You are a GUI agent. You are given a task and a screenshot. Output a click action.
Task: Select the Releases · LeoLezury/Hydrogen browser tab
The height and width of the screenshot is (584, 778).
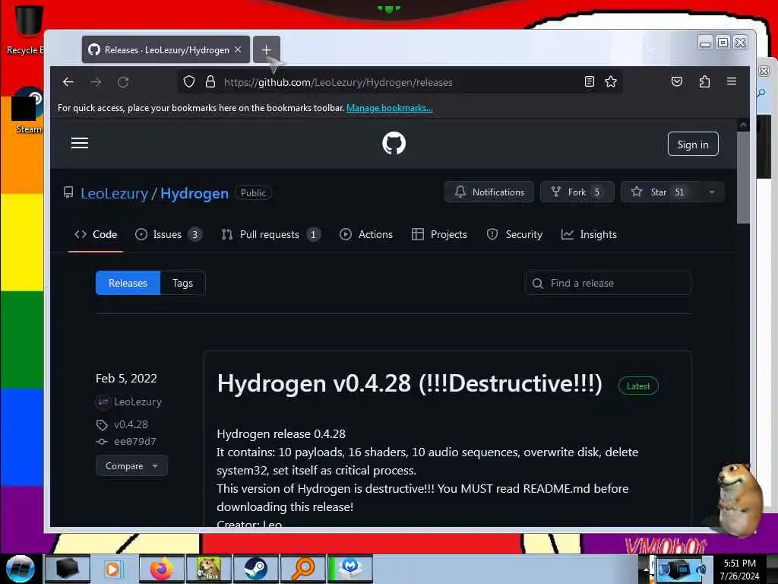[166, 49]
